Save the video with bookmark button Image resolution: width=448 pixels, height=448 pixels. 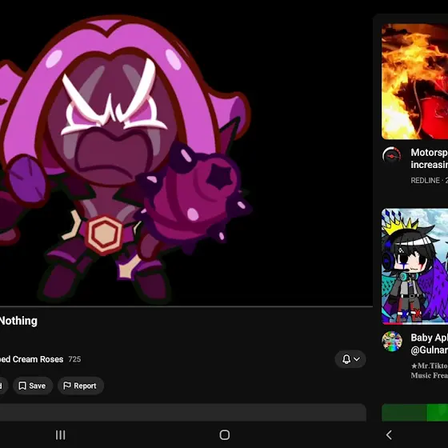(33, 386)
